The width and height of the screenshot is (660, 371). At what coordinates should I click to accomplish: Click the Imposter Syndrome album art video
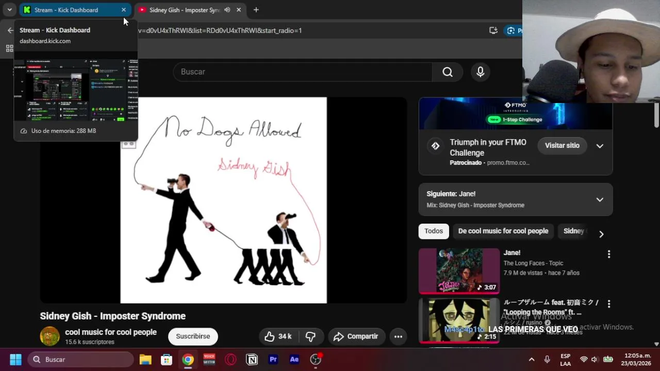(x=223, y=200)
